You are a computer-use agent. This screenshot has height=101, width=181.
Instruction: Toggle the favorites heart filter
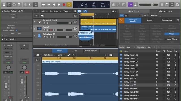178,20
